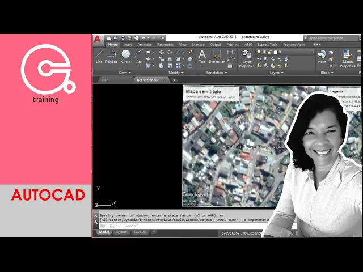Pick the Copy tool in Modify

pyautogui.click(x=161, y=59)
